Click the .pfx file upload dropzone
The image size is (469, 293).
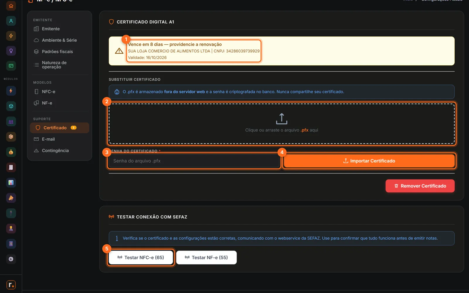[x=282, y=124]
